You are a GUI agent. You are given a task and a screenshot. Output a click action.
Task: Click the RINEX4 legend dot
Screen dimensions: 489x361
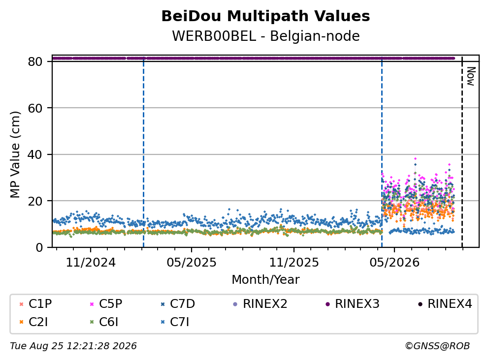(x=420, y=304)
